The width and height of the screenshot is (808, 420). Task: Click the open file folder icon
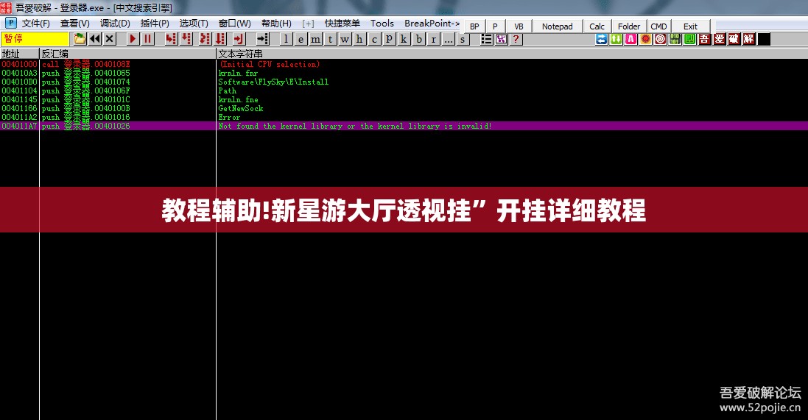click(x=80, y=39)
